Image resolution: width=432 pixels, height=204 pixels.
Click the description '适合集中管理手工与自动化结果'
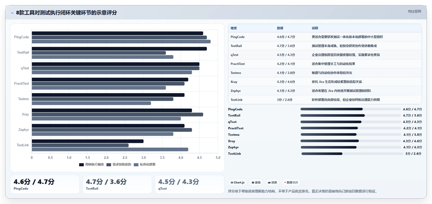point(333,64)
